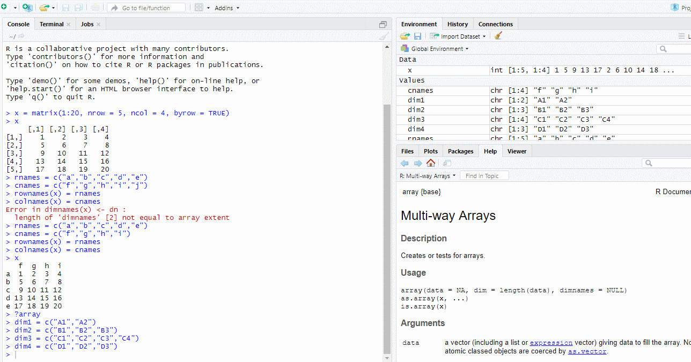Screen dimensions: 691x362
Task: Click the Find in Topic field
Action: pyautogui.click(x=484, y=176)
